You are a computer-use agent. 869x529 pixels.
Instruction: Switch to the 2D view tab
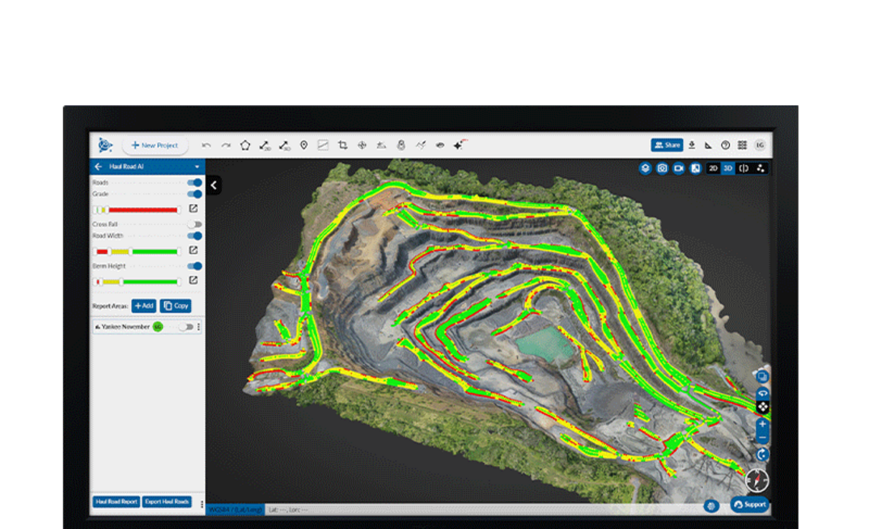coord(714,168)
